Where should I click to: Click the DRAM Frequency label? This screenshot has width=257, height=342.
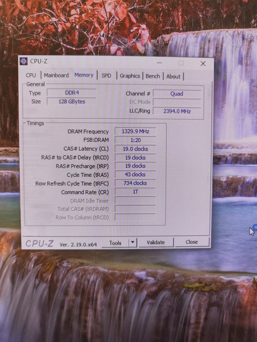coord(88,131)
